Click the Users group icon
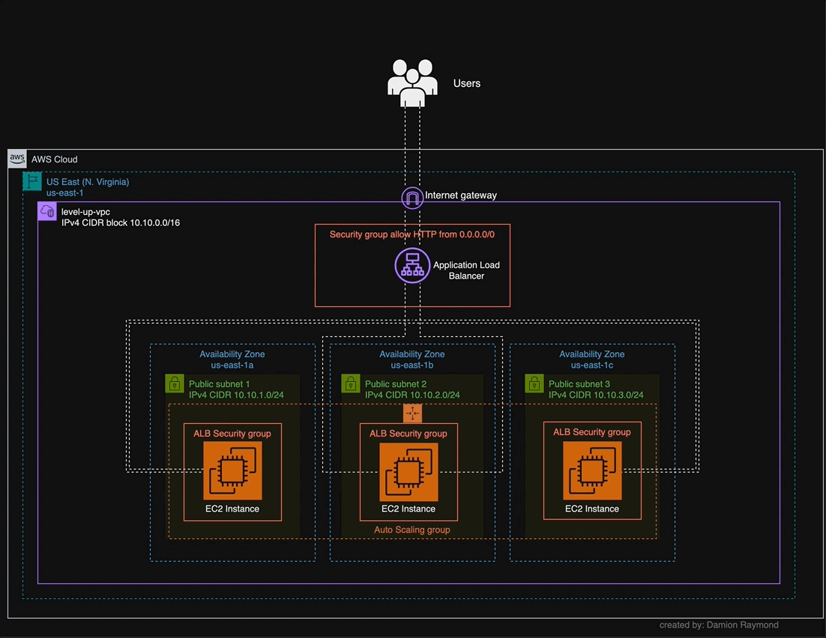The image size is (826, 638). point(412,79)
